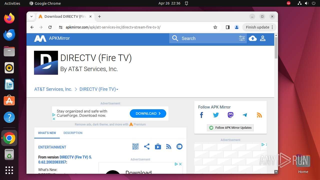This screenshot has width=320, height=180.
Task: Click the search magnifier icon
Action: tap(175, 38)
